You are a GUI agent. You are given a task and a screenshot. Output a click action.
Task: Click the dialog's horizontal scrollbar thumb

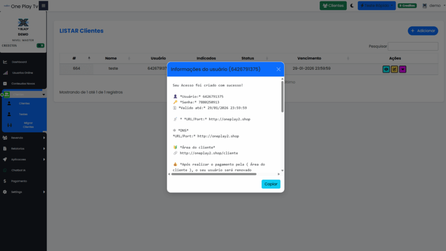click(x=214, y=174)
